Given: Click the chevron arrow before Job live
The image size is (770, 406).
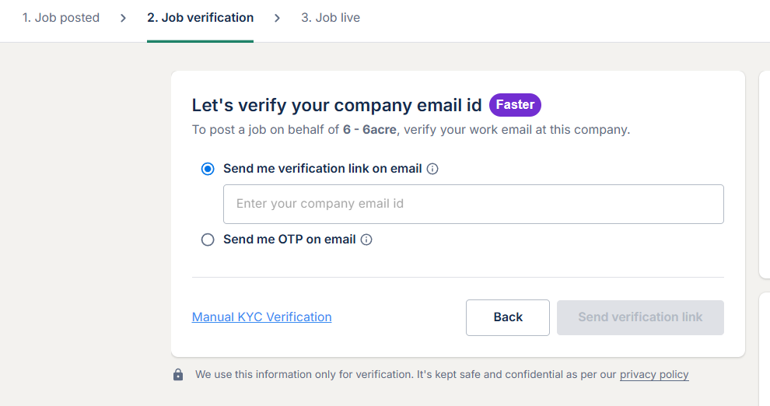Looking at the screenshot, I should click(x=277, y=18).
